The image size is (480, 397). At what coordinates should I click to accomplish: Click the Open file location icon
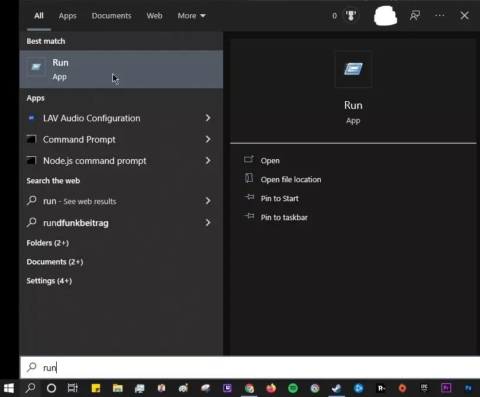coord(249,178)
